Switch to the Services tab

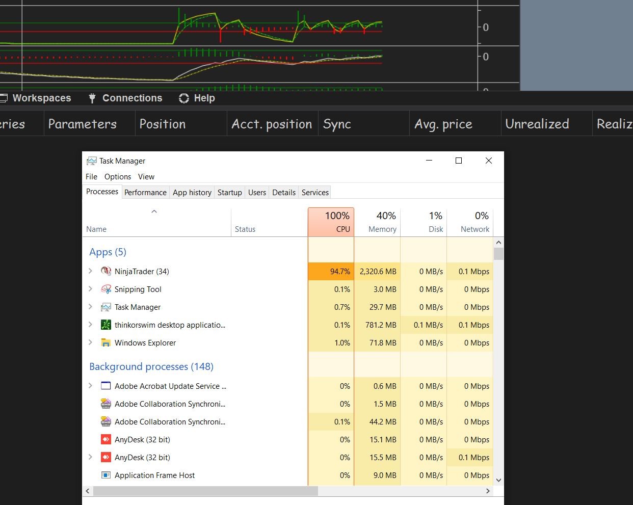click(x=315, y=193)
